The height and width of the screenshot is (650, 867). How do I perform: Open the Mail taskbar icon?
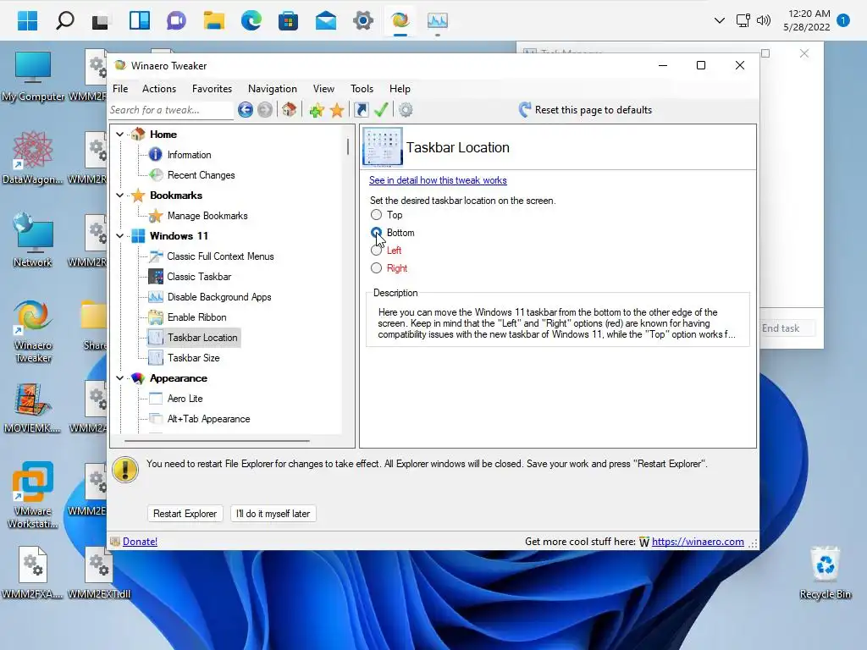tap(326, 21)
